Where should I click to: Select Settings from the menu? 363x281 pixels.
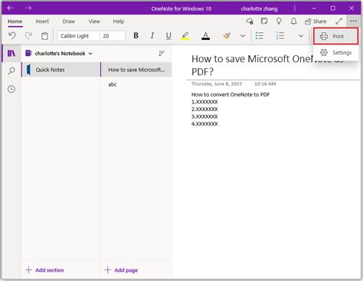point(336,53)
